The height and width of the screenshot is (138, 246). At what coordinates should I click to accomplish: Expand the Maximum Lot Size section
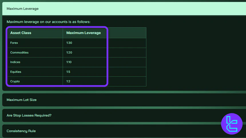tap(21, 100)
